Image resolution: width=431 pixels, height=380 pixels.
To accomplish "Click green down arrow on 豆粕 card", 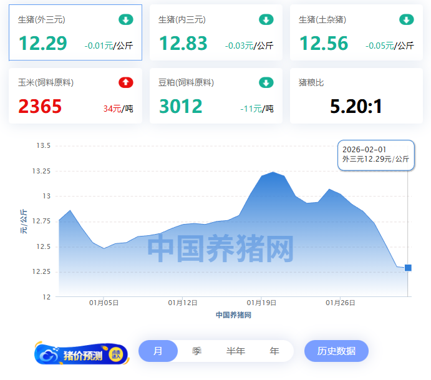I will (x=266, y=83).
